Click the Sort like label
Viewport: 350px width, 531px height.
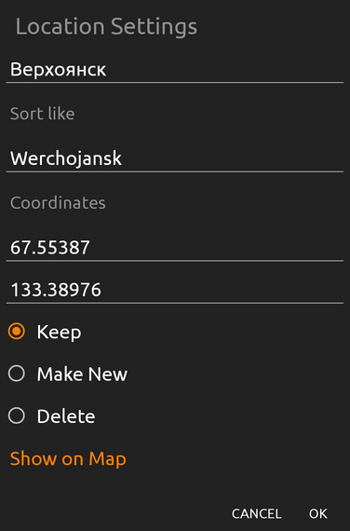[x=42, y=114]
